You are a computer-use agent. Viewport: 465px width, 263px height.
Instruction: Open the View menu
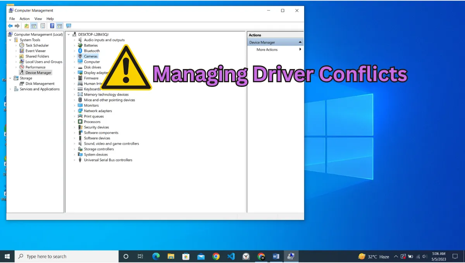[38, 19]
